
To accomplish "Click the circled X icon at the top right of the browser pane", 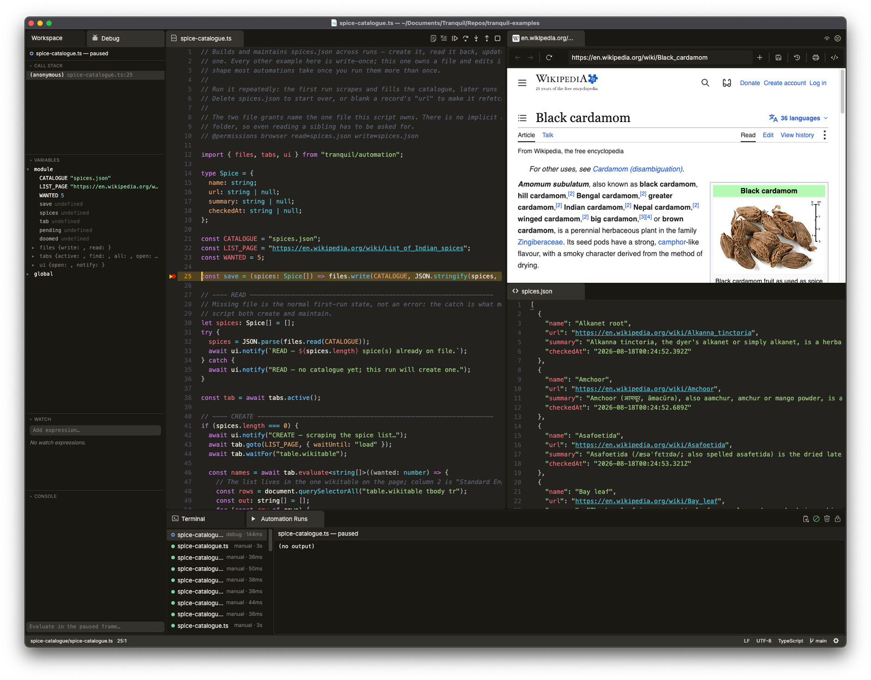I will [x=837, y=38].
